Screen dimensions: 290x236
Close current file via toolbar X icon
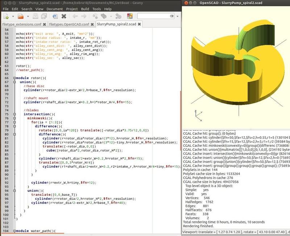(64, 16)
